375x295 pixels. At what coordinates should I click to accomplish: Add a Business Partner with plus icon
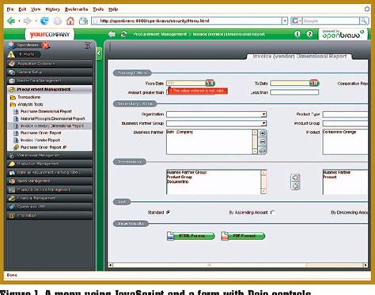pos(263,133)
